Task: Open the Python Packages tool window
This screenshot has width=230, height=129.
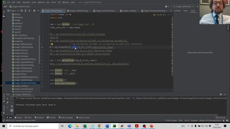Action: coord(66,118)
